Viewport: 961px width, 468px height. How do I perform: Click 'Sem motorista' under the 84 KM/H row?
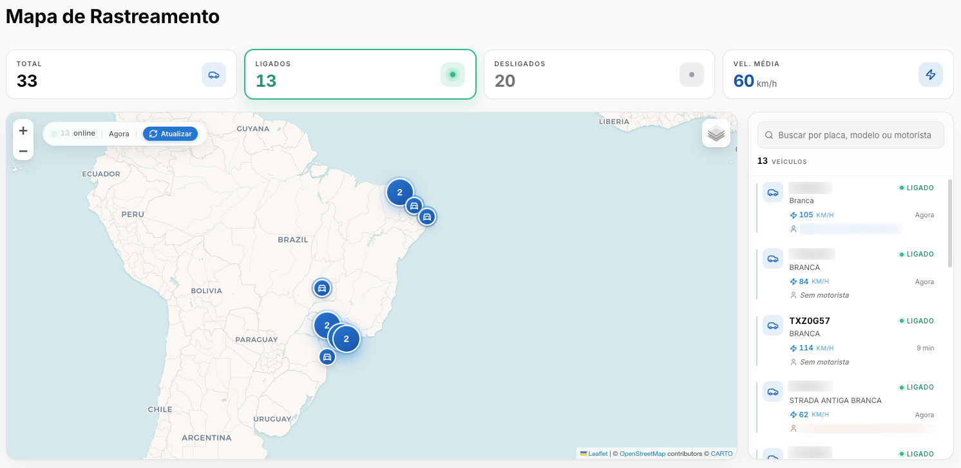click(824, 295)
